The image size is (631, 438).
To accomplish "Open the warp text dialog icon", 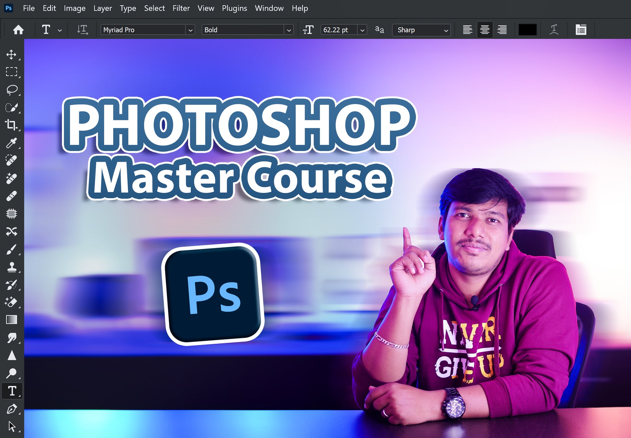I will (x=554, y=30).
